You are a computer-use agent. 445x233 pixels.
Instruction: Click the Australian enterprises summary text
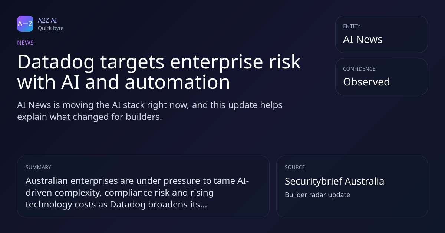pyautogui.click(x=137, y=193)
